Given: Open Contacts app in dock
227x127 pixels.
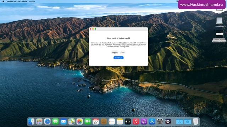Looking at the screenshot, I should point(104,121).
